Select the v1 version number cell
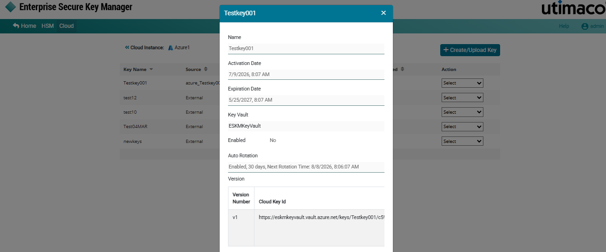Screen dimensions: 606x252 [241, 227]
